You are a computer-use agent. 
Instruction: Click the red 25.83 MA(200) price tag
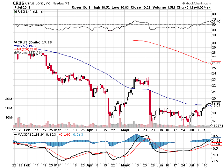[x=216, y=63]
